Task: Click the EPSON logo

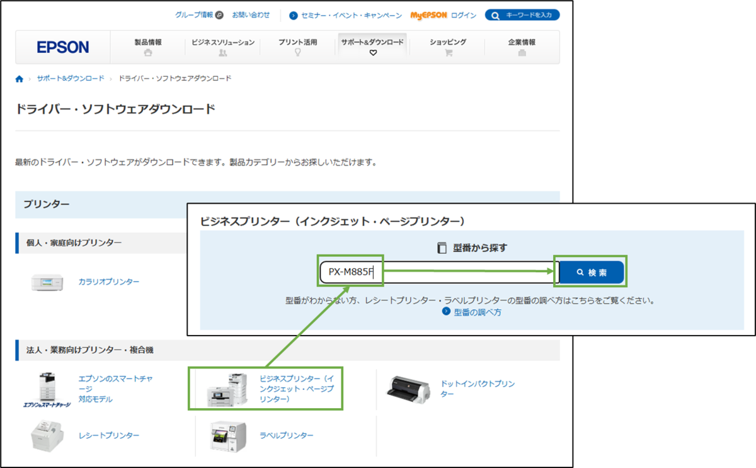Action: pyautogui.click(x=63, y=47)
